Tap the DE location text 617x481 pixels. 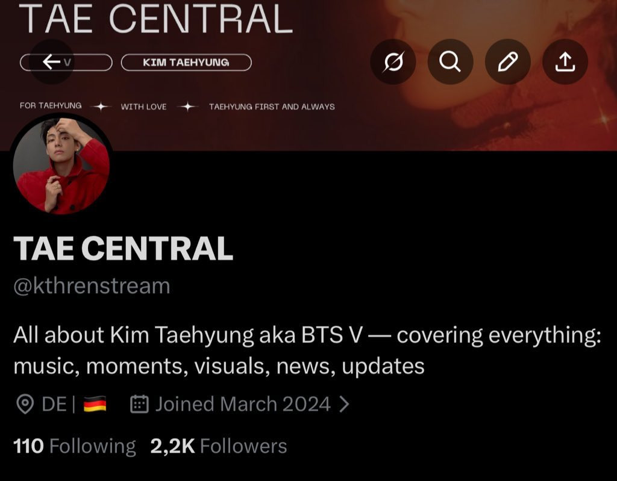point(54,405)
